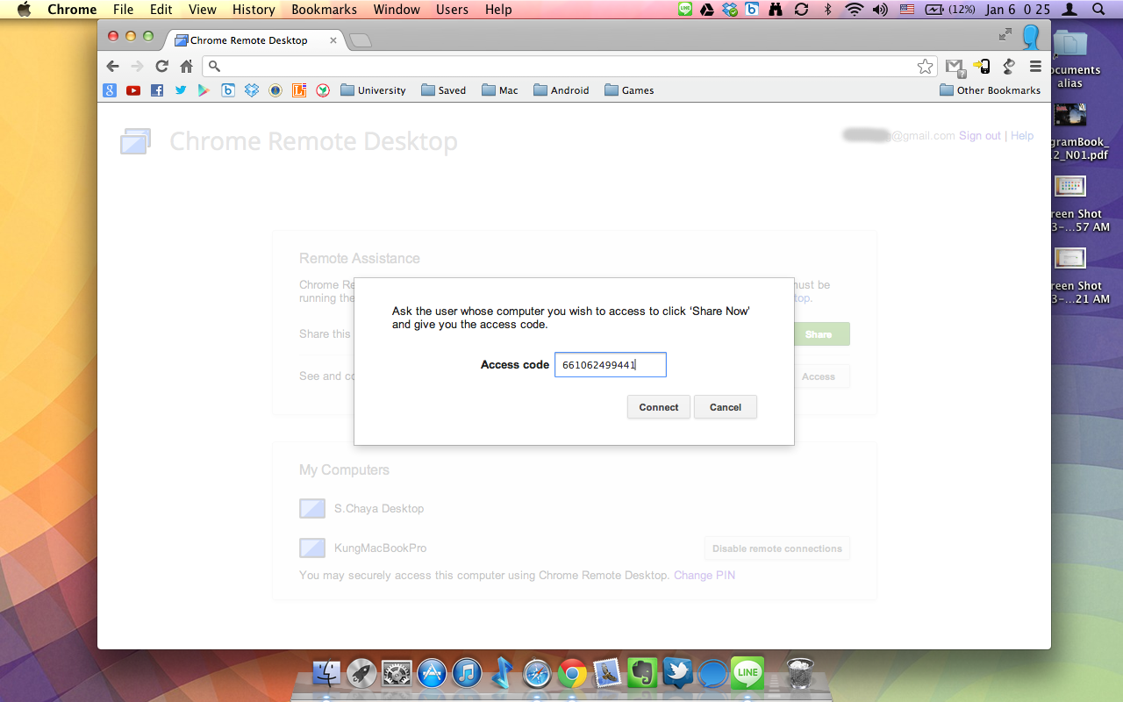The image size is (1123, 702).
Task: Reload the page with the refresh icon
Action: point(161,66)
